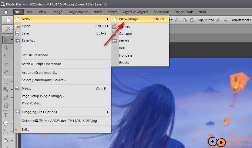Screen dimensions: 252x148
Task: Click the Exit arrow icon
Action: [17, 130]
